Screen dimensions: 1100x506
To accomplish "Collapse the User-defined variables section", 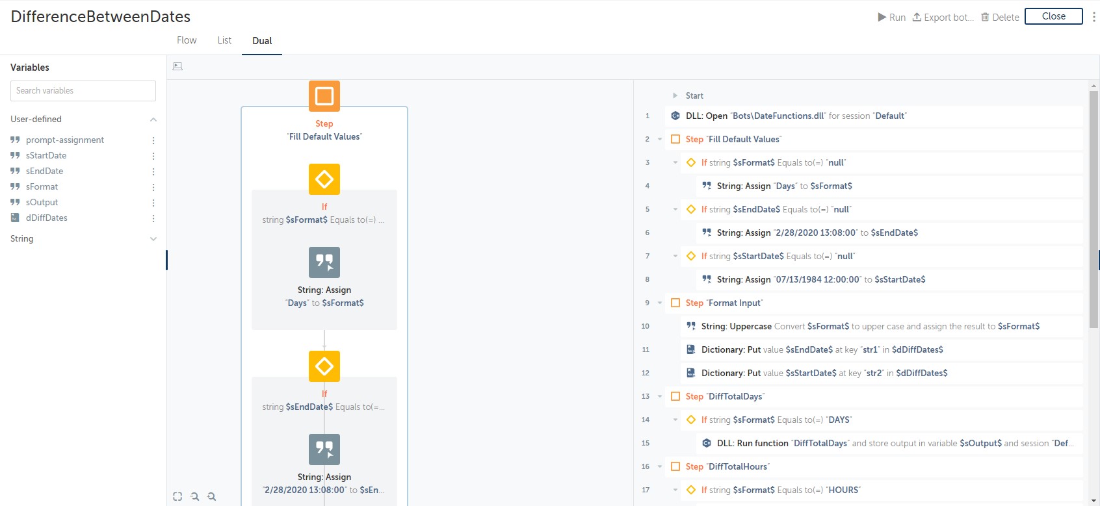I will pos(153,120).
